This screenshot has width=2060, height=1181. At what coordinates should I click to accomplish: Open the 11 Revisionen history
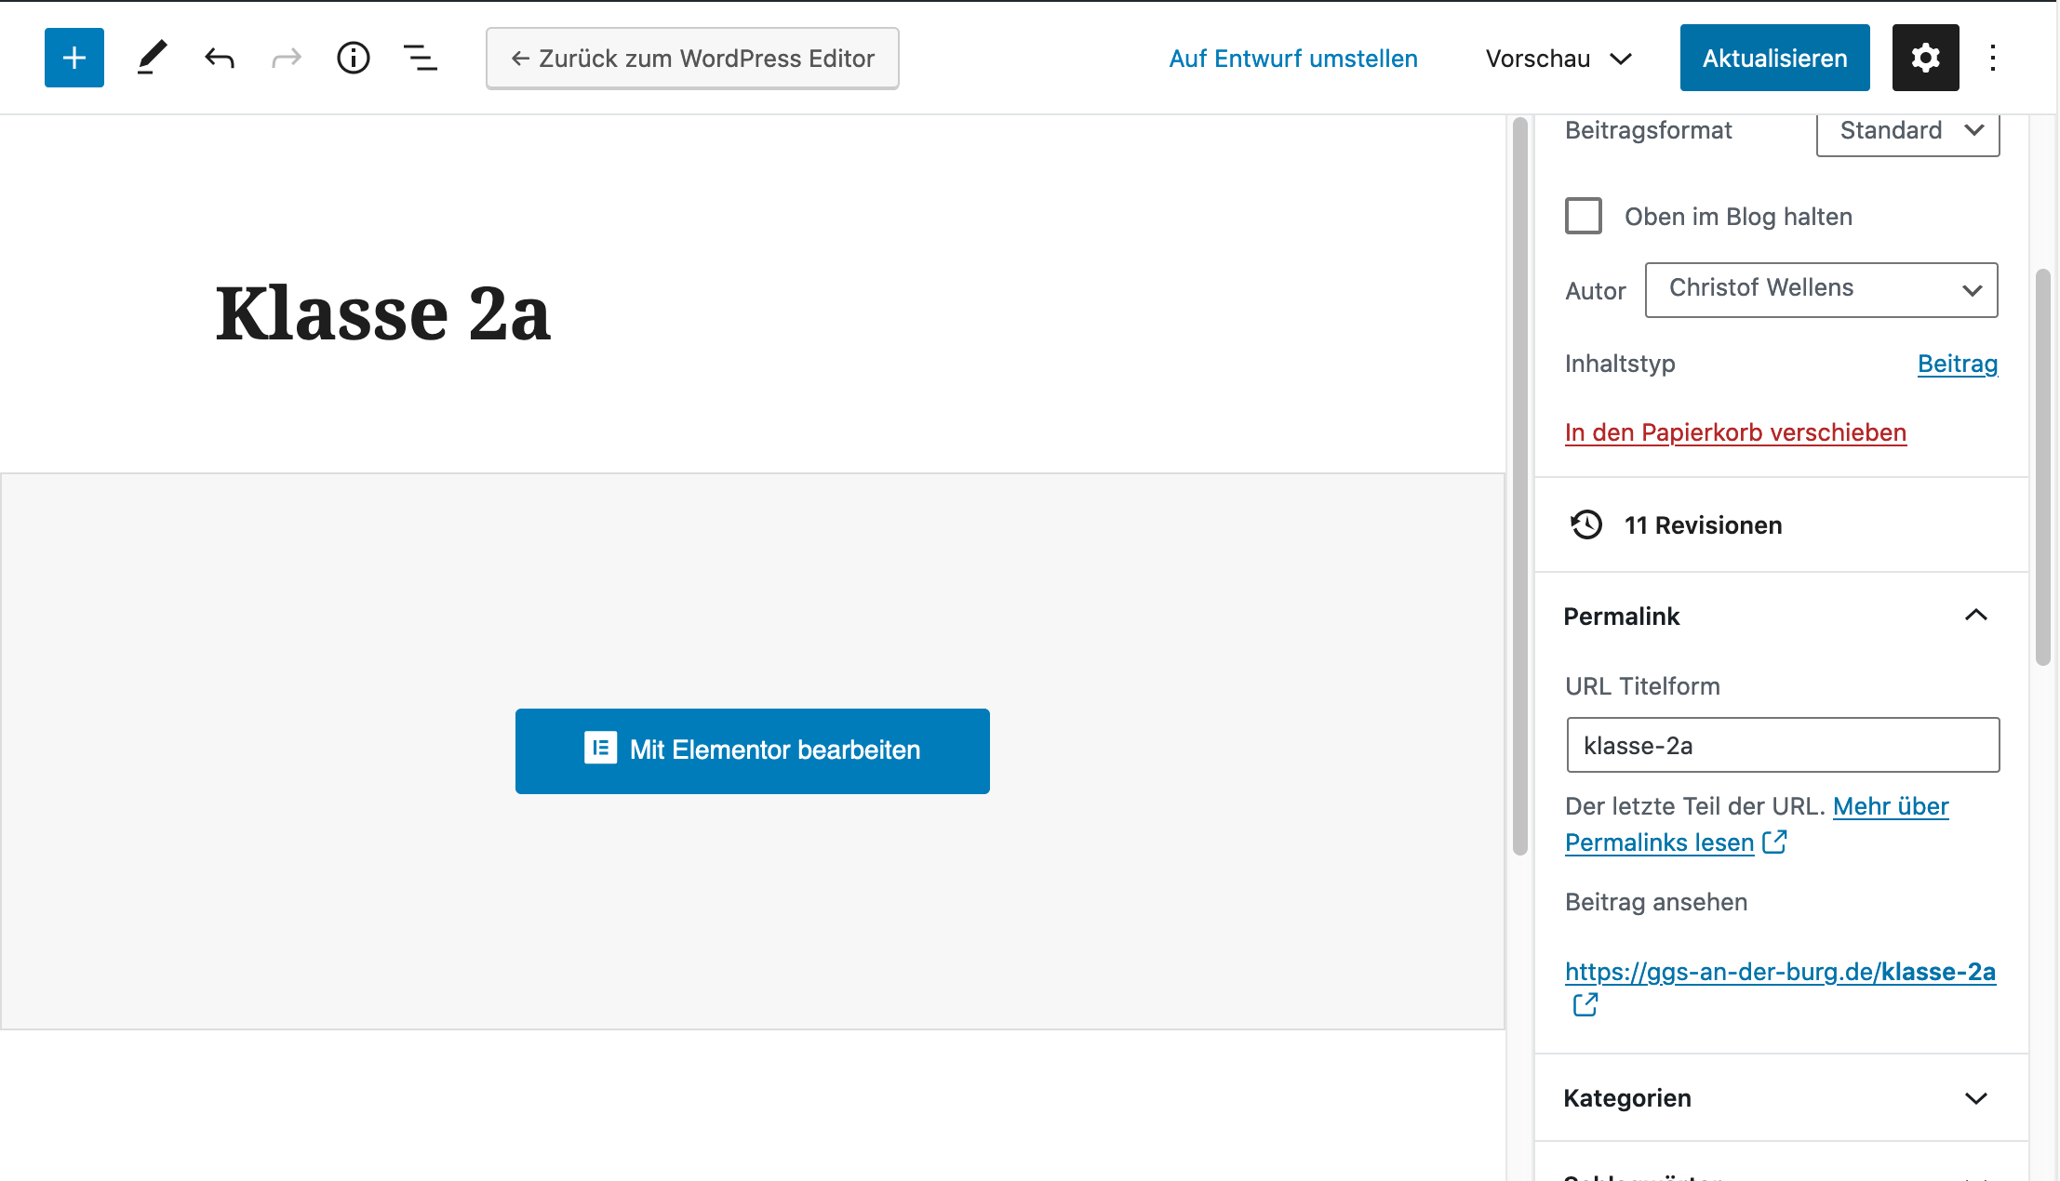pos(1702,525)
